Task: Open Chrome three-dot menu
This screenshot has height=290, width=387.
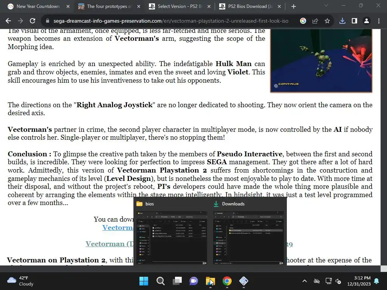Action: click(379, 21)
